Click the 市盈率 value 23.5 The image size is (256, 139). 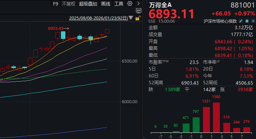coord(194,62)
